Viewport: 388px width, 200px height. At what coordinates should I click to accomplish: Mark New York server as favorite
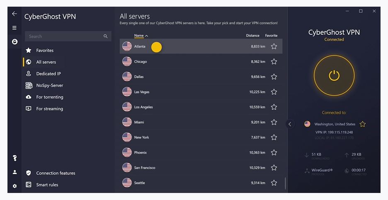coord(274,137)
